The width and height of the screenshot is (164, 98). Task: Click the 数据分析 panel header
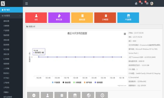[x=94, y=27]
